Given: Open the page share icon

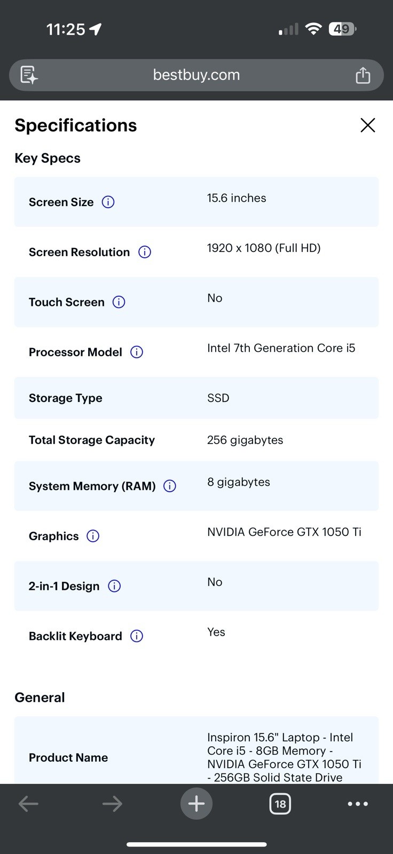Looking at the screenshot, I should point(363,75).
